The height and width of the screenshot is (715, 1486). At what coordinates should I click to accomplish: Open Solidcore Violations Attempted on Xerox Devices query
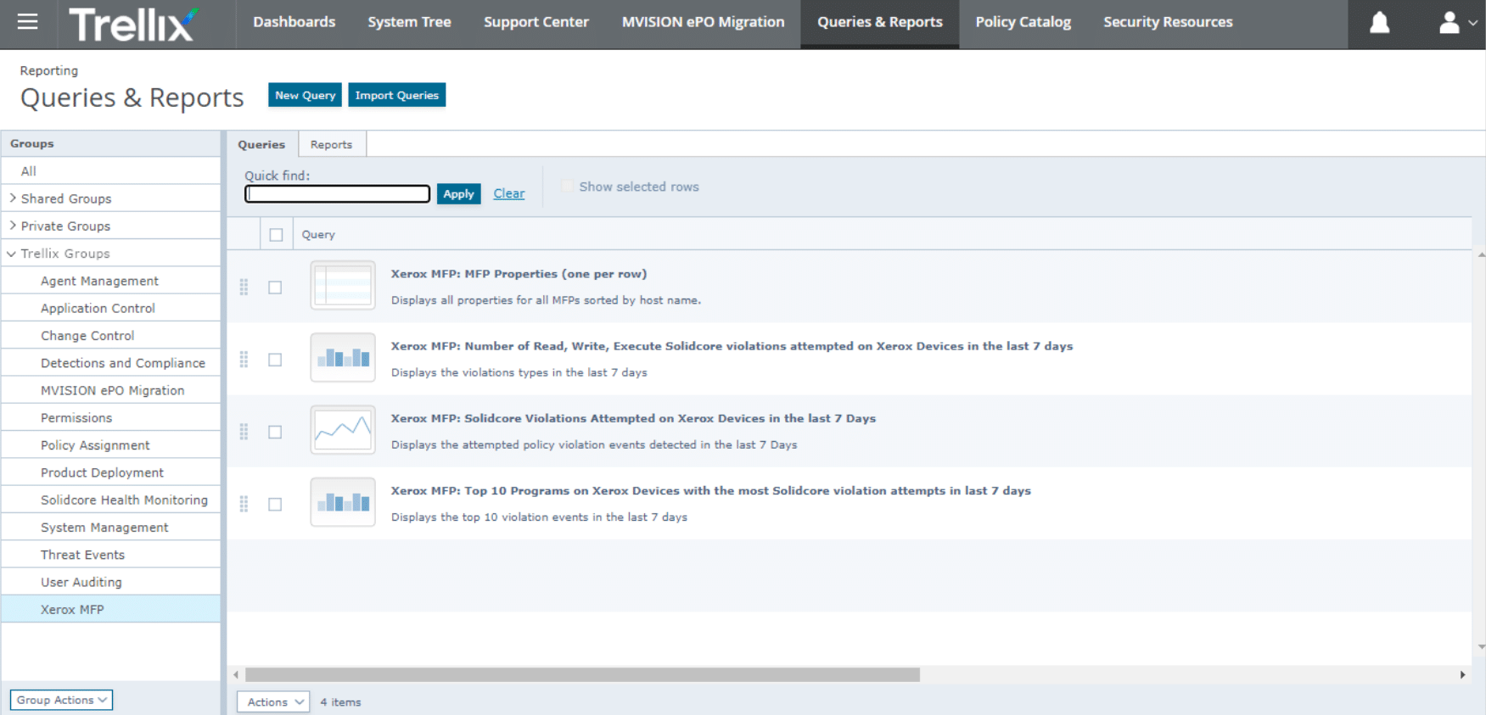pos(633,418)
